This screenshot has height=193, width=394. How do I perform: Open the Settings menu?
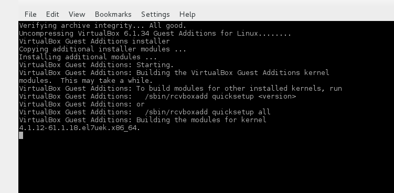[x=155, y=14]
